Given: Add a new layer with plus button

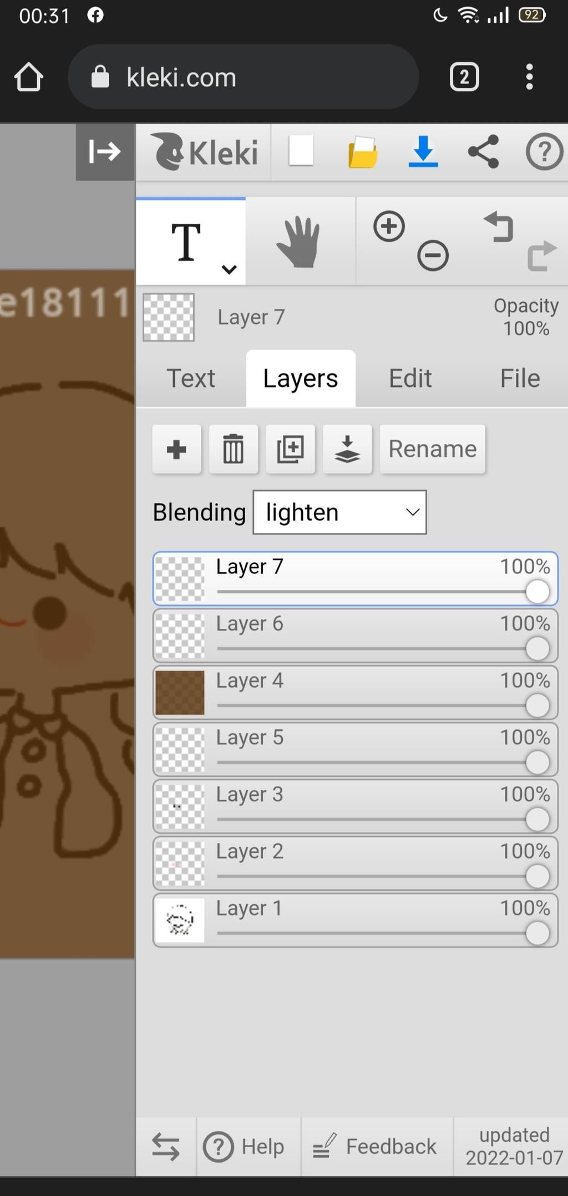Looking at the screenshot, I should click(x=176, y=449).
